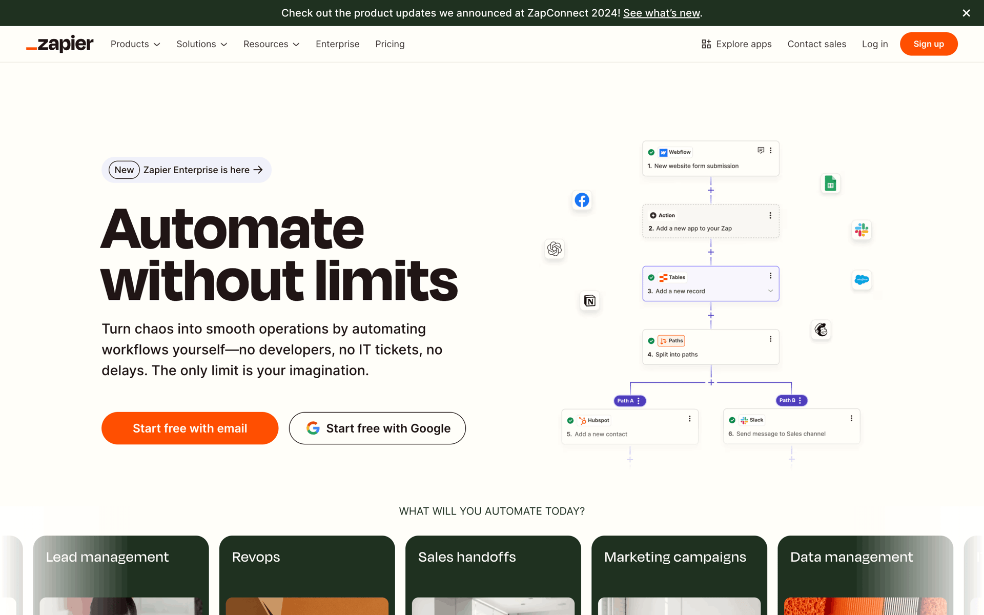Click Start free with email

point(190,428)
